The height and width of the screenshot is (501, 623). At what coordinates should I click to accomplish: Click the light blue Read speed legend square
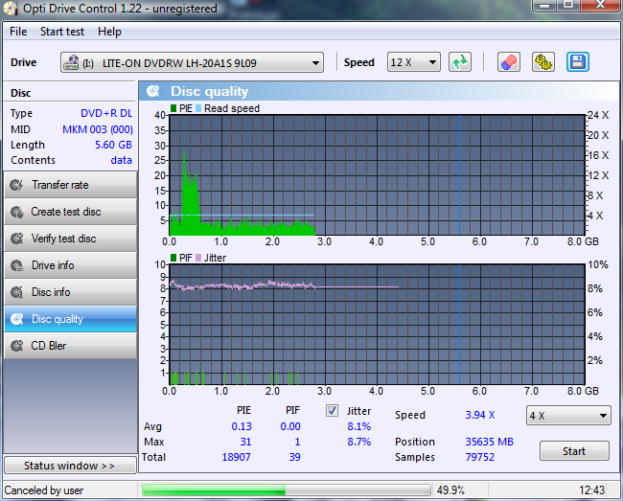point(198,108)
